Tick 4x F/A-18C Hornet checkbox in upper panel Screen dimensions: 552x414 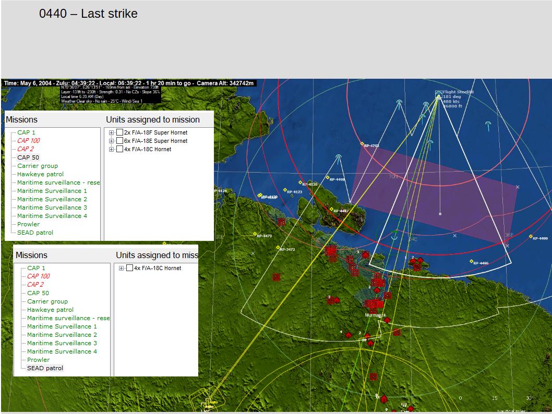(119, 149)
